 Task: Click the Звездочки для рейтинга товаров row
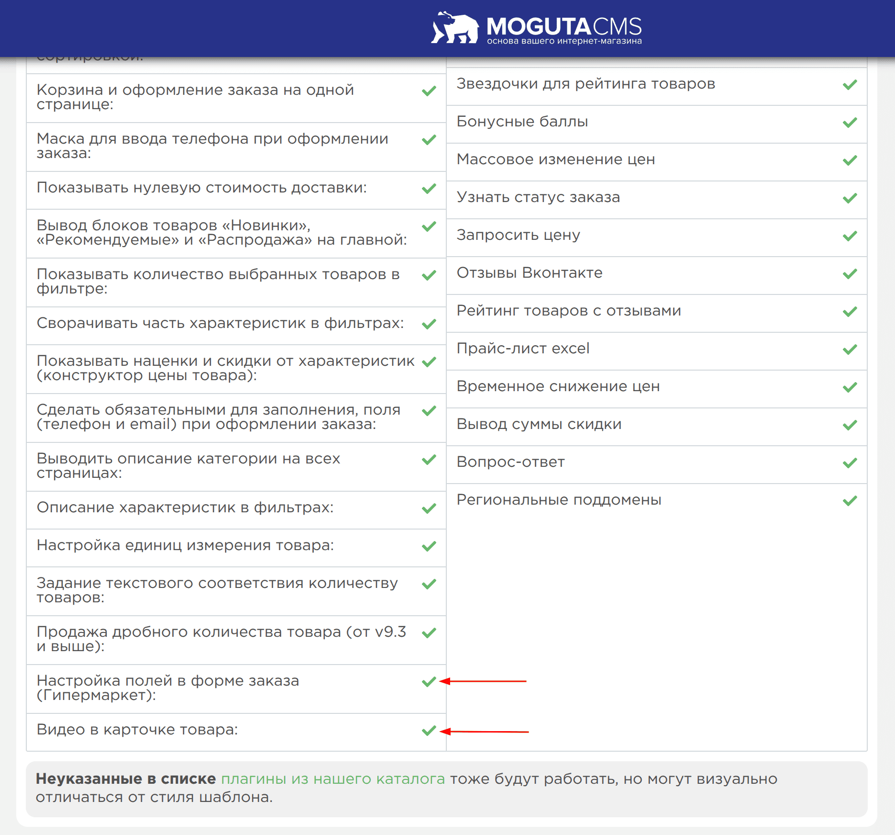pyautogui.click(x=586, y=84)
